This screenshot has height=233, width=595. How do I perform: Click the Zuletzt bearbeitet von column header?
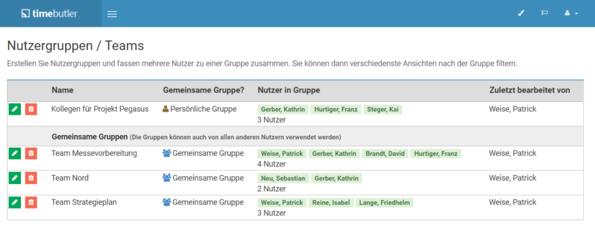click(529, 90)
